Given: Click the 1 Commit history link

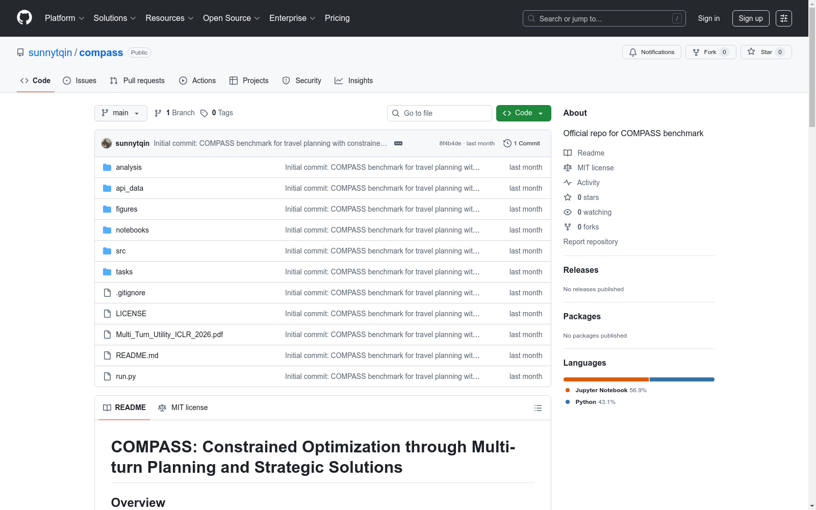Looking at the screenshot, I should click(522, 143).
